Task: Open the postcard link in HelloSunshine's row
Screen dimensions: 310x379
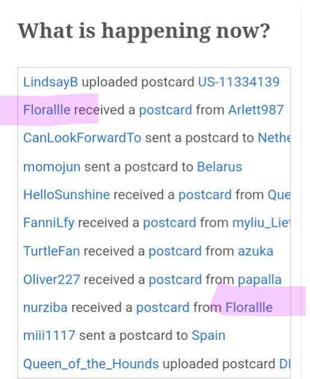Action: click(205, 195)
